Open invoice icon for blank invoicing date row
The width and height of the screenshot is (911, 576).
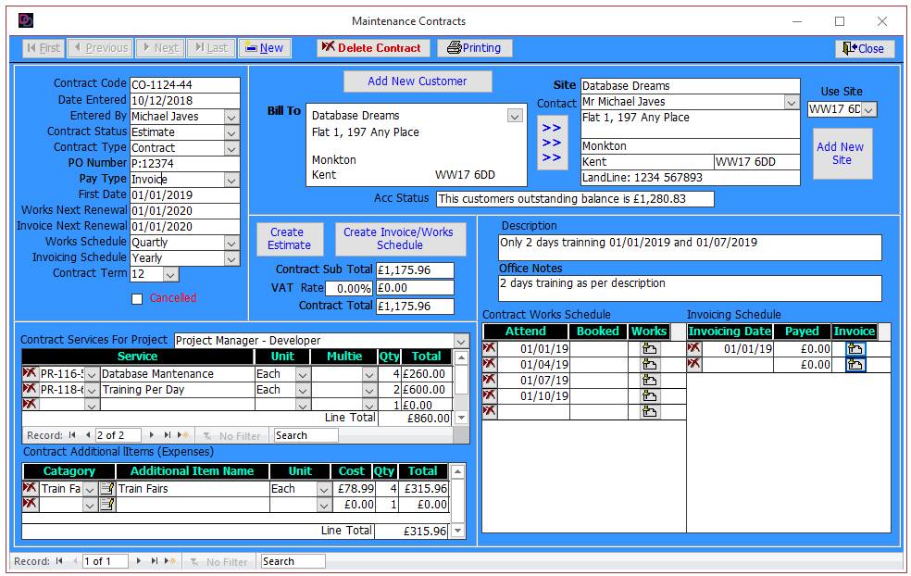[x=855, y=365]
